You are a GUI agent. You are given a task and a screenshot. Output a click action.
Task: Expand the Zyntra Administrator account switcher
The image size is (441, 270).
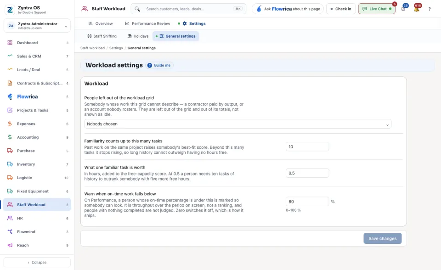tap(37, 26)
